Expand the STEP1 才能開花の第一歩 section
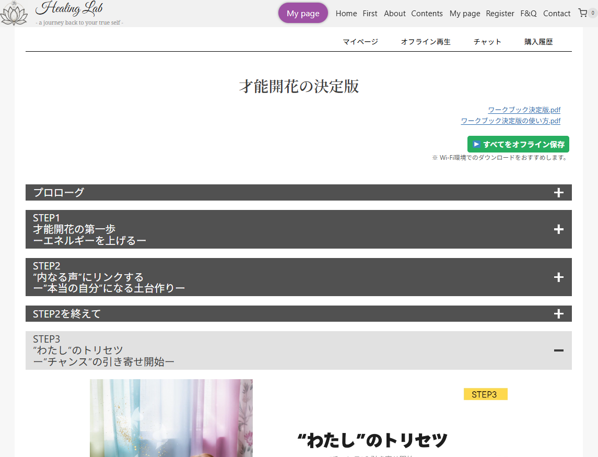Viewport: 598px width, 457px height. [559, 229]
